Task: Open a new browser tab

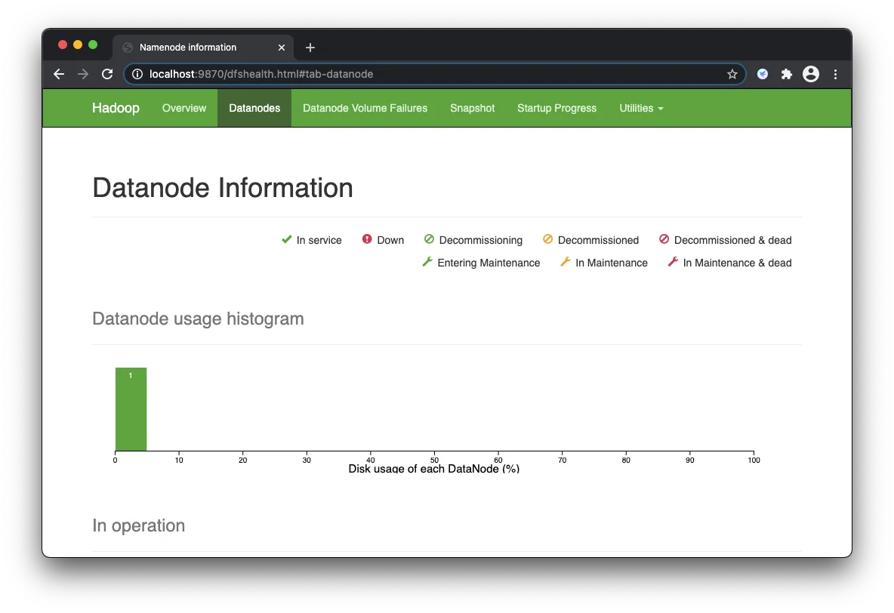Action: (310, 48)
